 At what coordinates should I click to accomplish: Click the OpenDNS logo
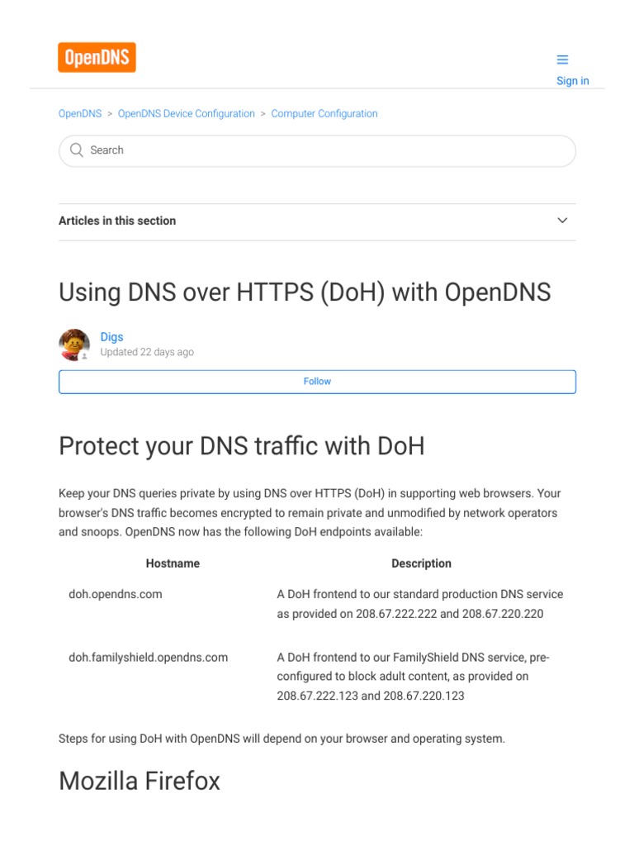pyautogui.click(x=97, y=58)
